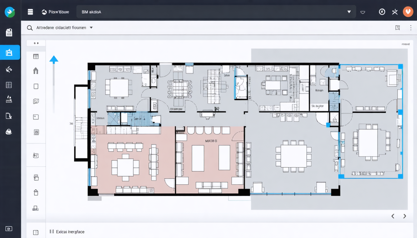Select the outlined house tool icon
The width and height of the screenshot is (417, 238).
[x=36, y=192]
